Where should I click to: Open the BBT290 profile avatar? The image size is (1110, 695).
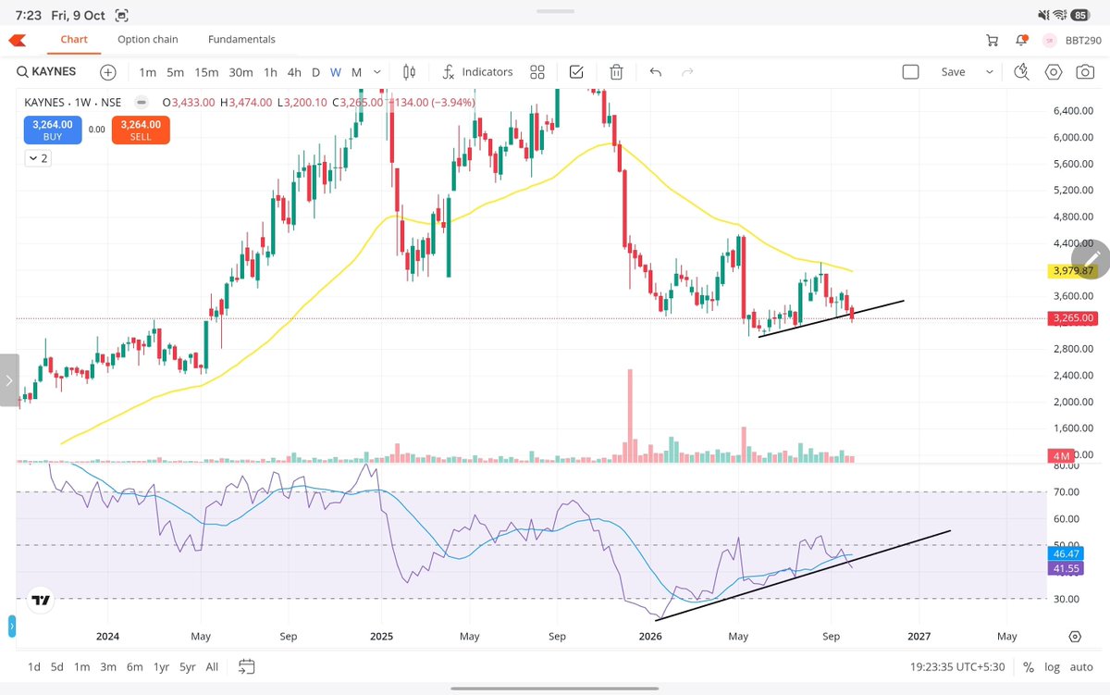(1050, 40)
